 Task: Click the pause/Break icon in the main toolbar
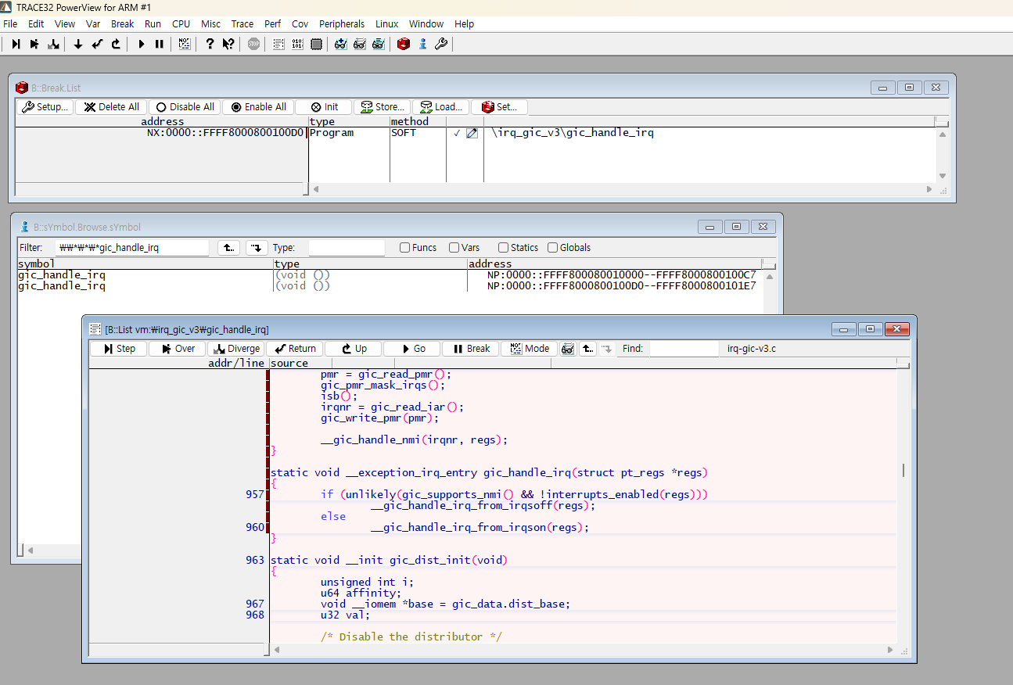click(x=159, y=44)
